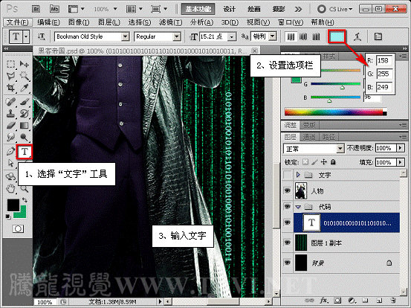The height and width of the screenshot is (308, 411).
Task: Open font size dropdown
Action: coord(231,37)
